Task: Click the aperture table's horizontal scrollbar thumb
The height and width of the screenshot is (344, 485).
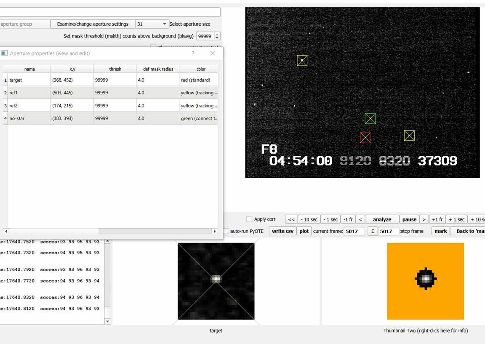Action: 155,231
